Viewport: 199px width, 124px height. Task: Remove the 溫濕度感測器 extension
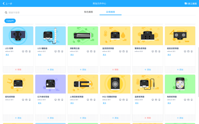click(x=115, y=70)
